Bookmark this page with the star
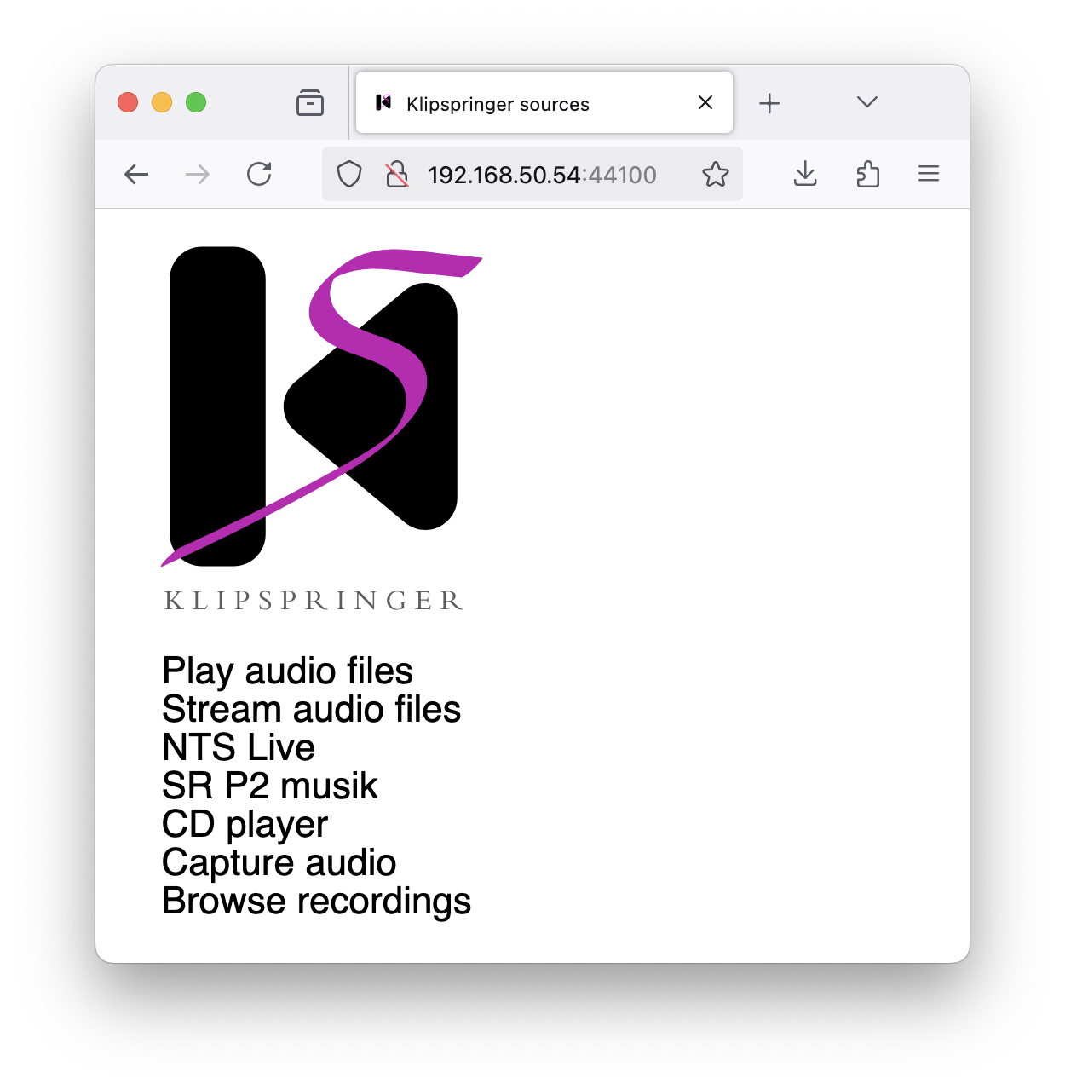The width and height of the screenshot is (1065, 1089). pos(716,175)
